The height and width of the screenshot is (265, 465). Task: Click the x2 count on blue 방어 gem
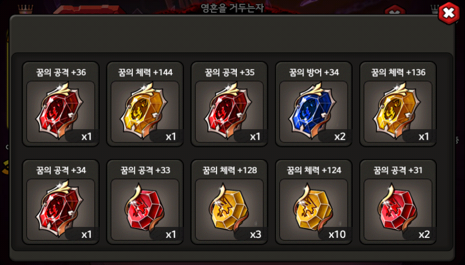click(340, 136)
